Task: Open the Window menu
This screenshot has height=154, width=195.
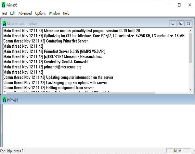Action: point(54,13)
